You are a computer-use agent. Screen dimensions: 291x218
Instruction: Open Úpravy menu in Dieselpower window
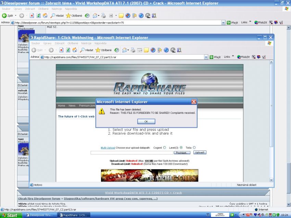pyautogui.click(x=17, y=9)
